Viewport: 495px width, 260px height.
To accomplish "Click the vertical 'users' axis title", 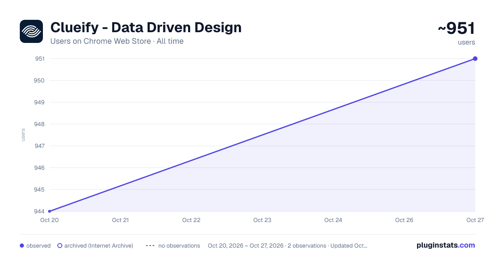I will pyautogui.click(x=23, y=135).
